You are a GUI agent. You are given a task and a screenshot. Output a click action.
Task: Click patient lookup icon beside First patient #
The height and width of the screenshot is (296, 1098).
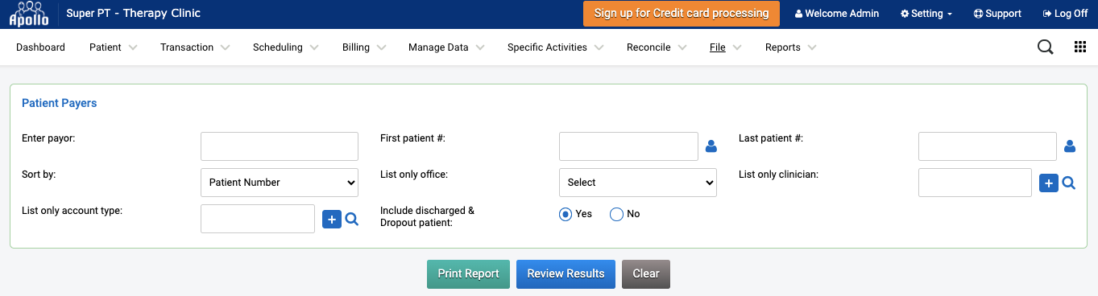click(711, 146)
